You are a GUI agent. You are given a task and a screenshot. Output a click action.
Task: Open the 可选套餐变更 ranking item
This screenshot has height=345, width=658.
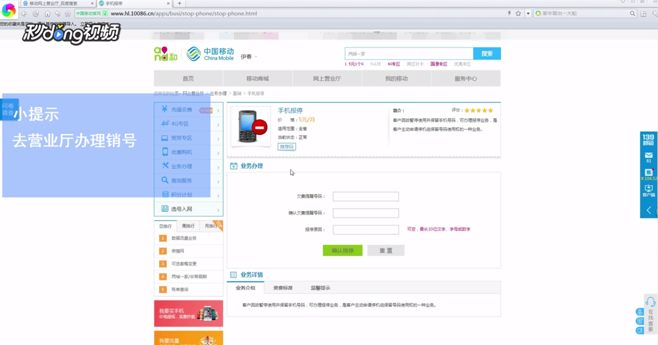184,264
